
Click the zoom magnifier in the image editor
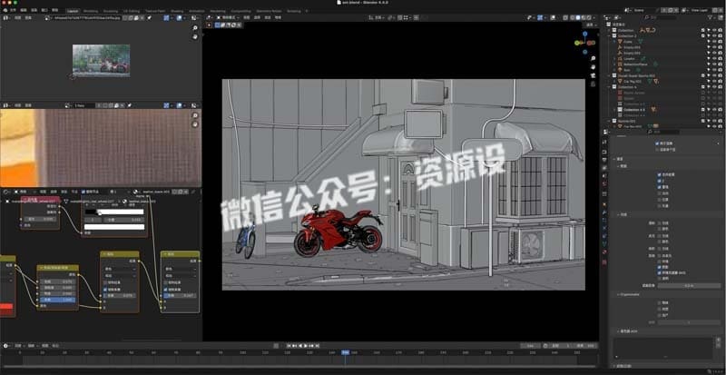[x=195, y=28]
